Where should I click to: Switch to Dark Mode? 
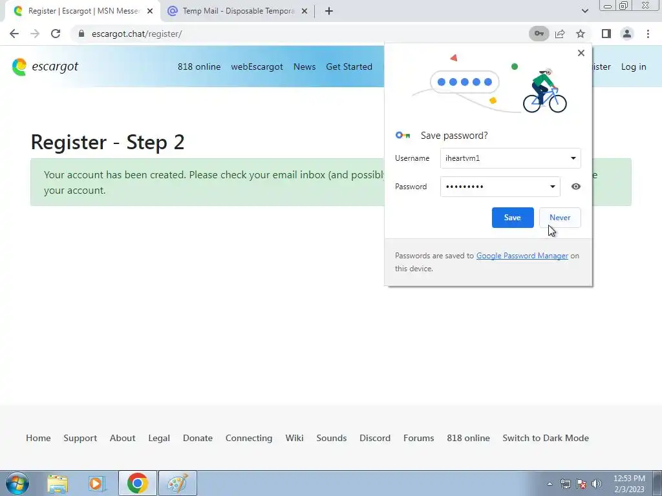[546, 438]
